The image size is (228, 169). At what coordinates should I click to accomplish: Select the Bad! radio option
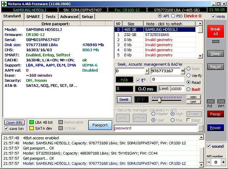point(188,89)
